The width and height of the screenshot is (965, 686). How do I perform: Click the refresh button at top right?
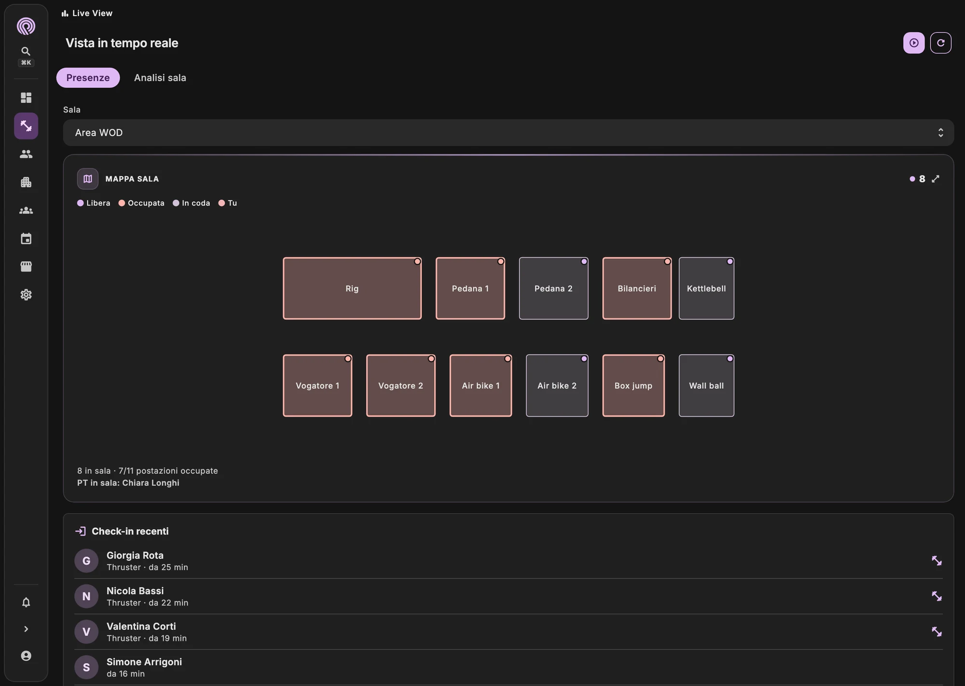tap(940, 43)
